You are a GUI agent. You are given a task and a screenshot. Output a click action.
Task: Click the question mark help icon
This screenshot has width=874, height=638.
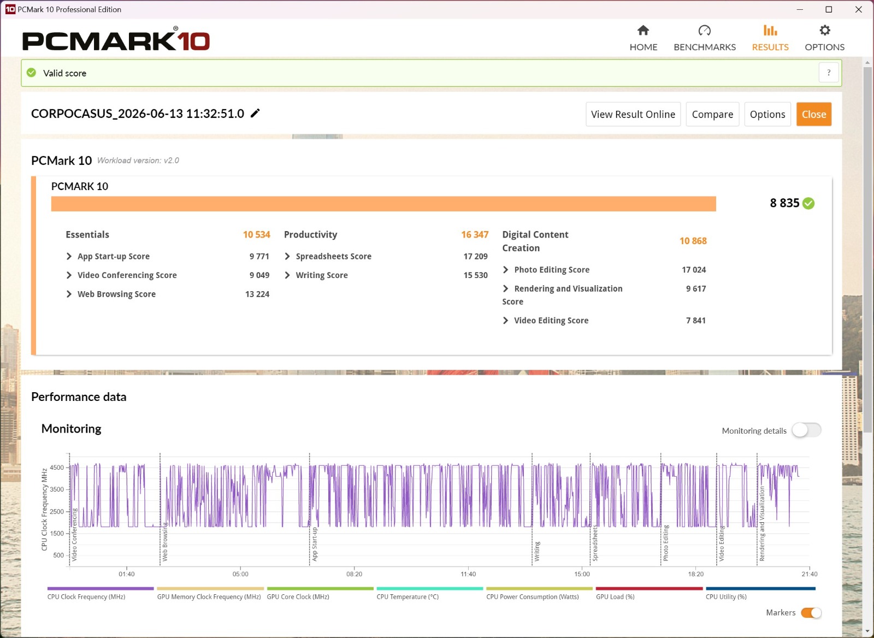[x=829, y=73]
